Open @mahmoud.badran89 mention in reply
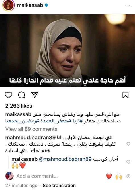Image resolution: width=135 pixels, height=191 pixels. (x=65, y=159)
